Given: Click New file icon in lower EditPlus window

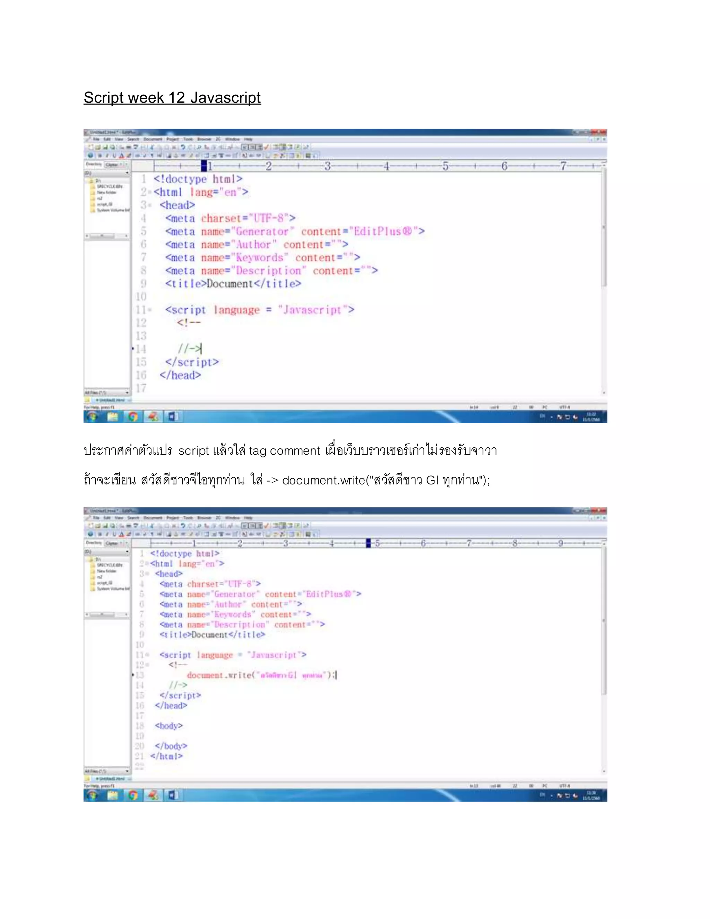Looking at the screenshot, I should 90,526.
